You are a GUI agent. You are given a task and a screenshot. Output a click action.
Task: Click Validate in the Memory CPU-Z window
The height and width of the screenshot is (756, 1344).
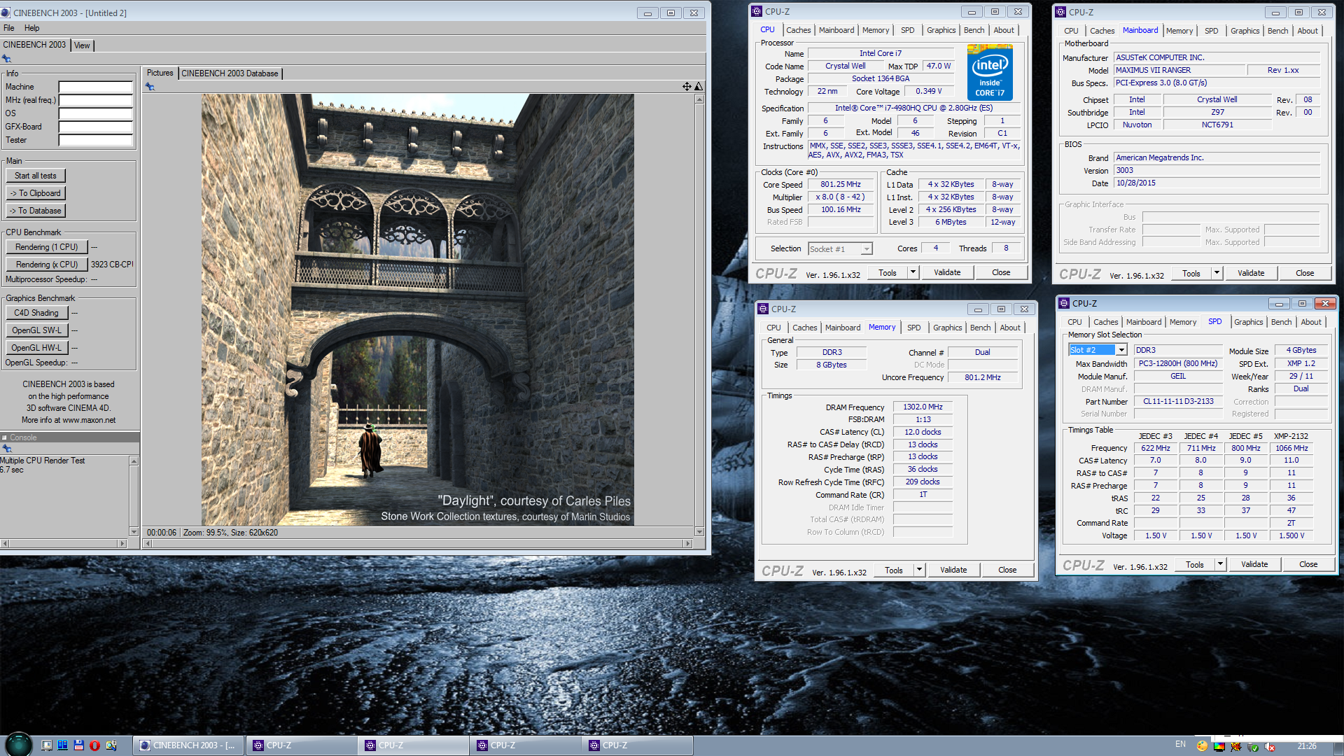click(x=953, y=570)
